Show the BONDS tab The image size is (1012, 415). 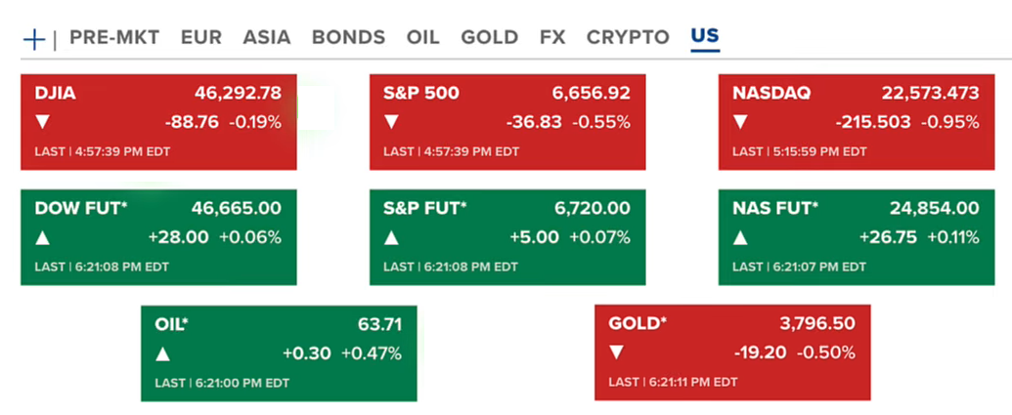348,38
